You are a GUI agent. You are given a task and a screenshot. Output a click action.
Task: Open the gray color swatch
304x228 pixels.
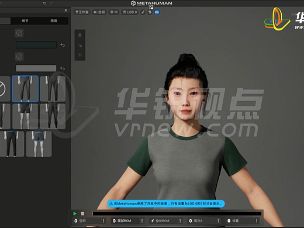point(36,68)
